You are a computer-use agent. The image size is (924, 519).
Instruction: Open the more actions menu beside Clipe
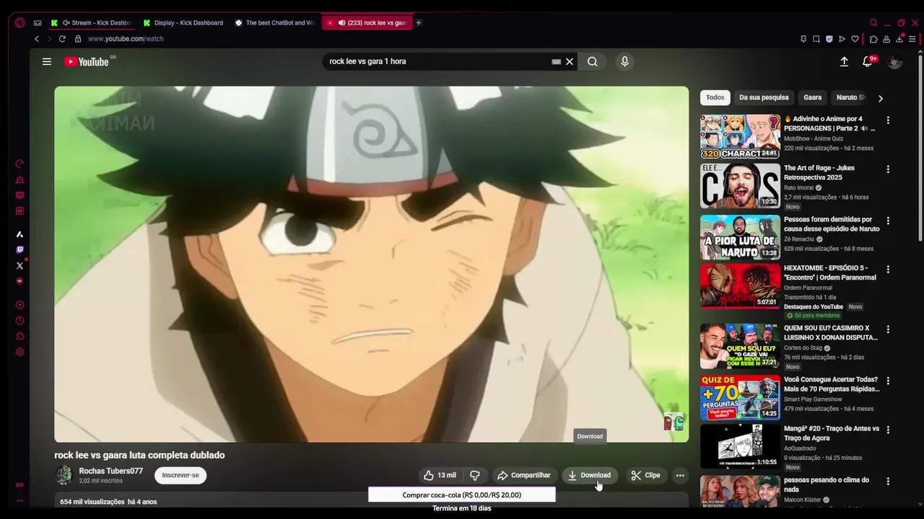(x=680, y=475)
